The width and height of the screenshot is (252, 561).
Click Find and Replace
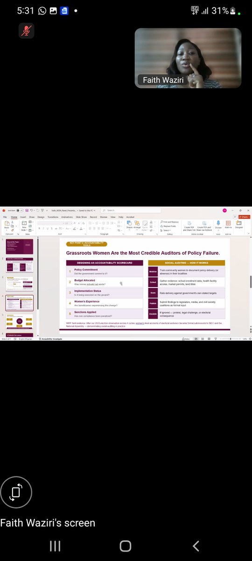point(170,222)
